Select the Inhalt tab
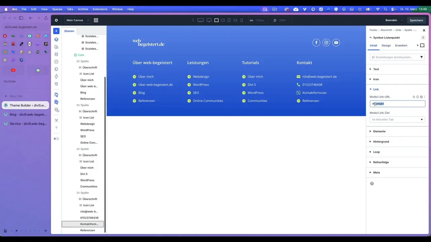 (x=373, y=45)
